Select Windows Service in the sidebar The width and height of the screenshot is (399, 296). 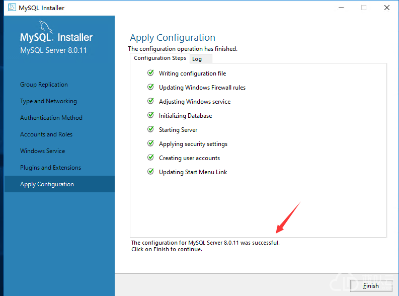[x=42, y=151]
